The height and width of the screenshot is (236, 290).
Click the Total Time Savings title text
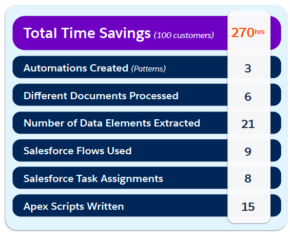click(87, 33)
